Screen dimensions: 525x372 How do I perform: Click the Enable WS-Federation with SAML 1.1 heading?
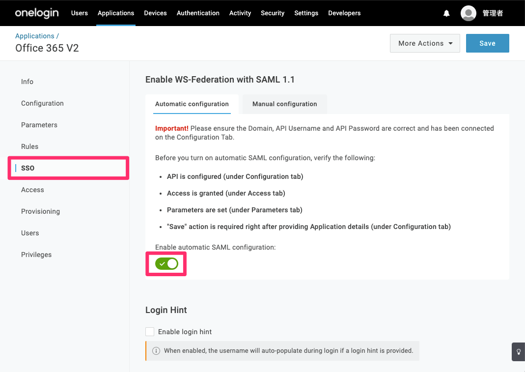point(220,80)
